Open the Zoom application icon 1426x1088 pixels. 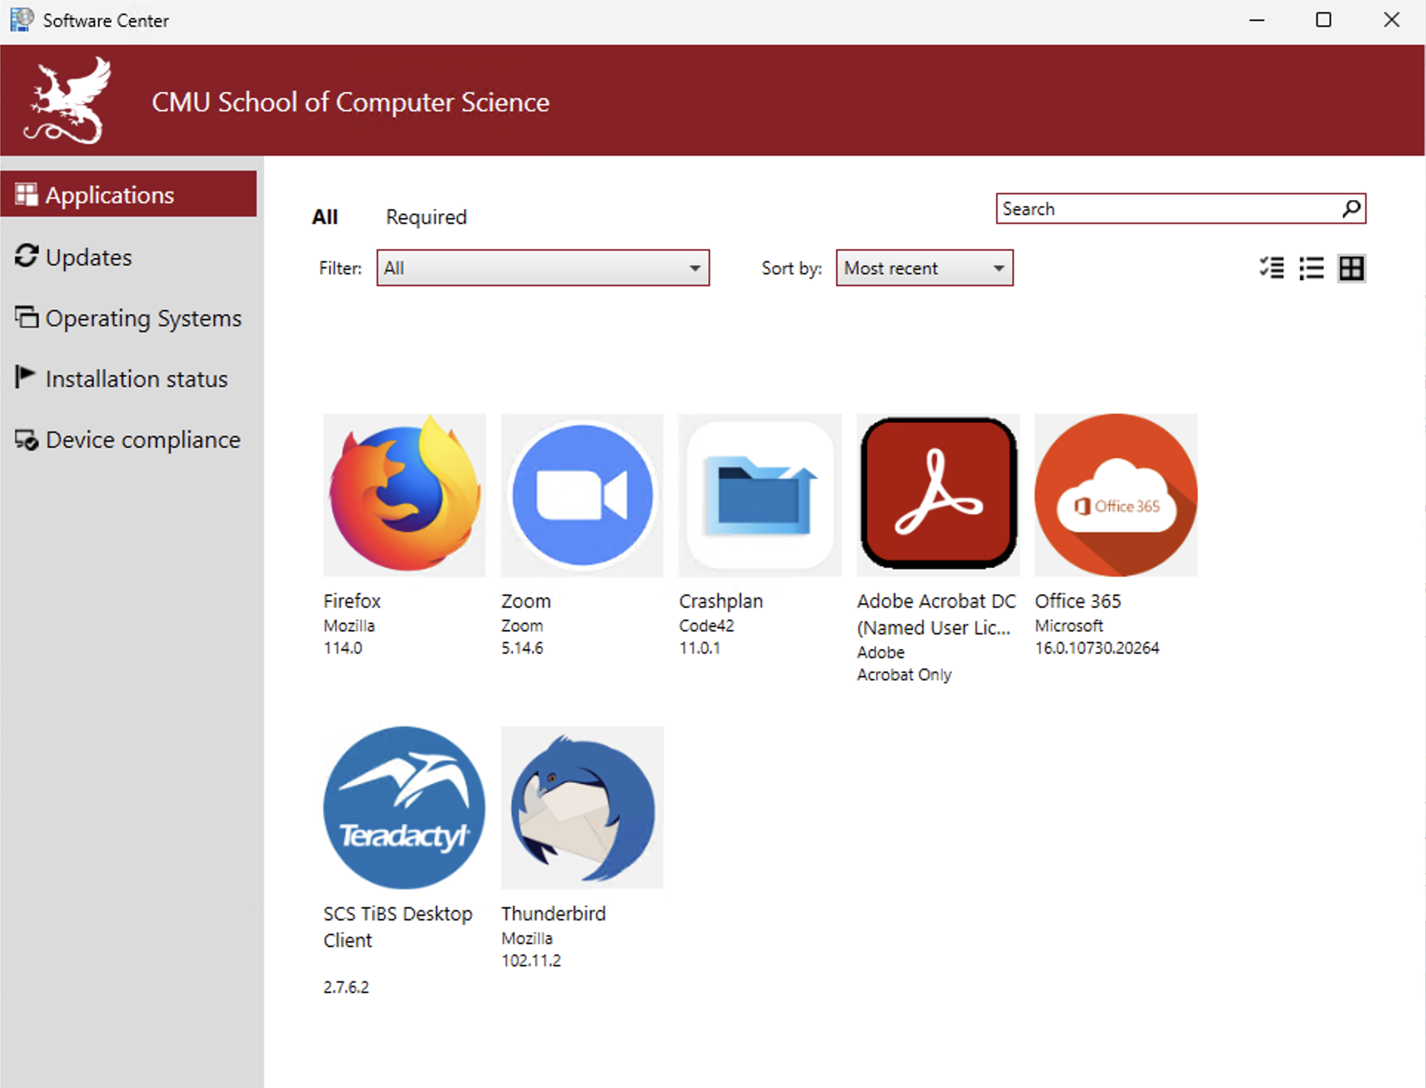tap(583, 495)
